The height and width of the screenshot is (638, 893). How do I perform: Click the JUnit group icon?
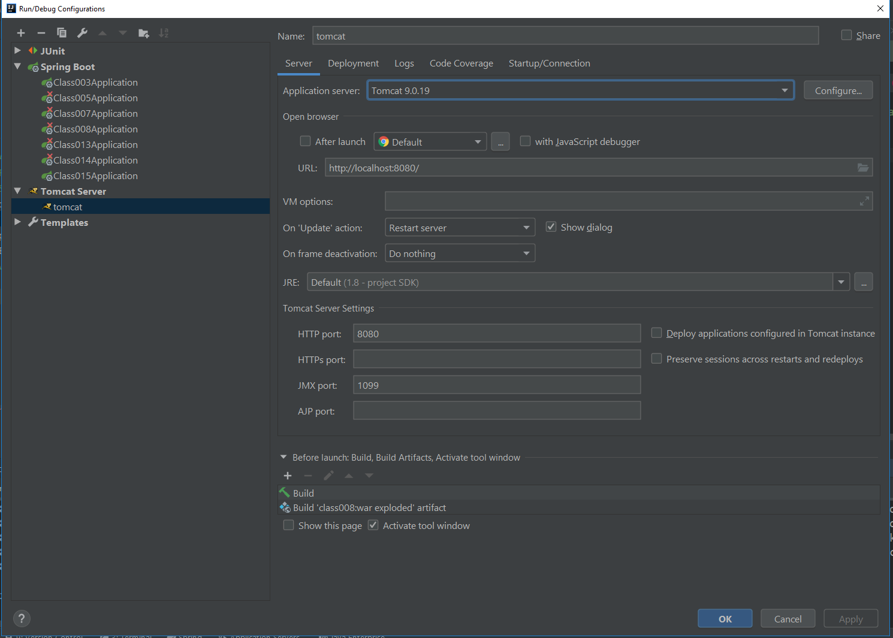33,51
